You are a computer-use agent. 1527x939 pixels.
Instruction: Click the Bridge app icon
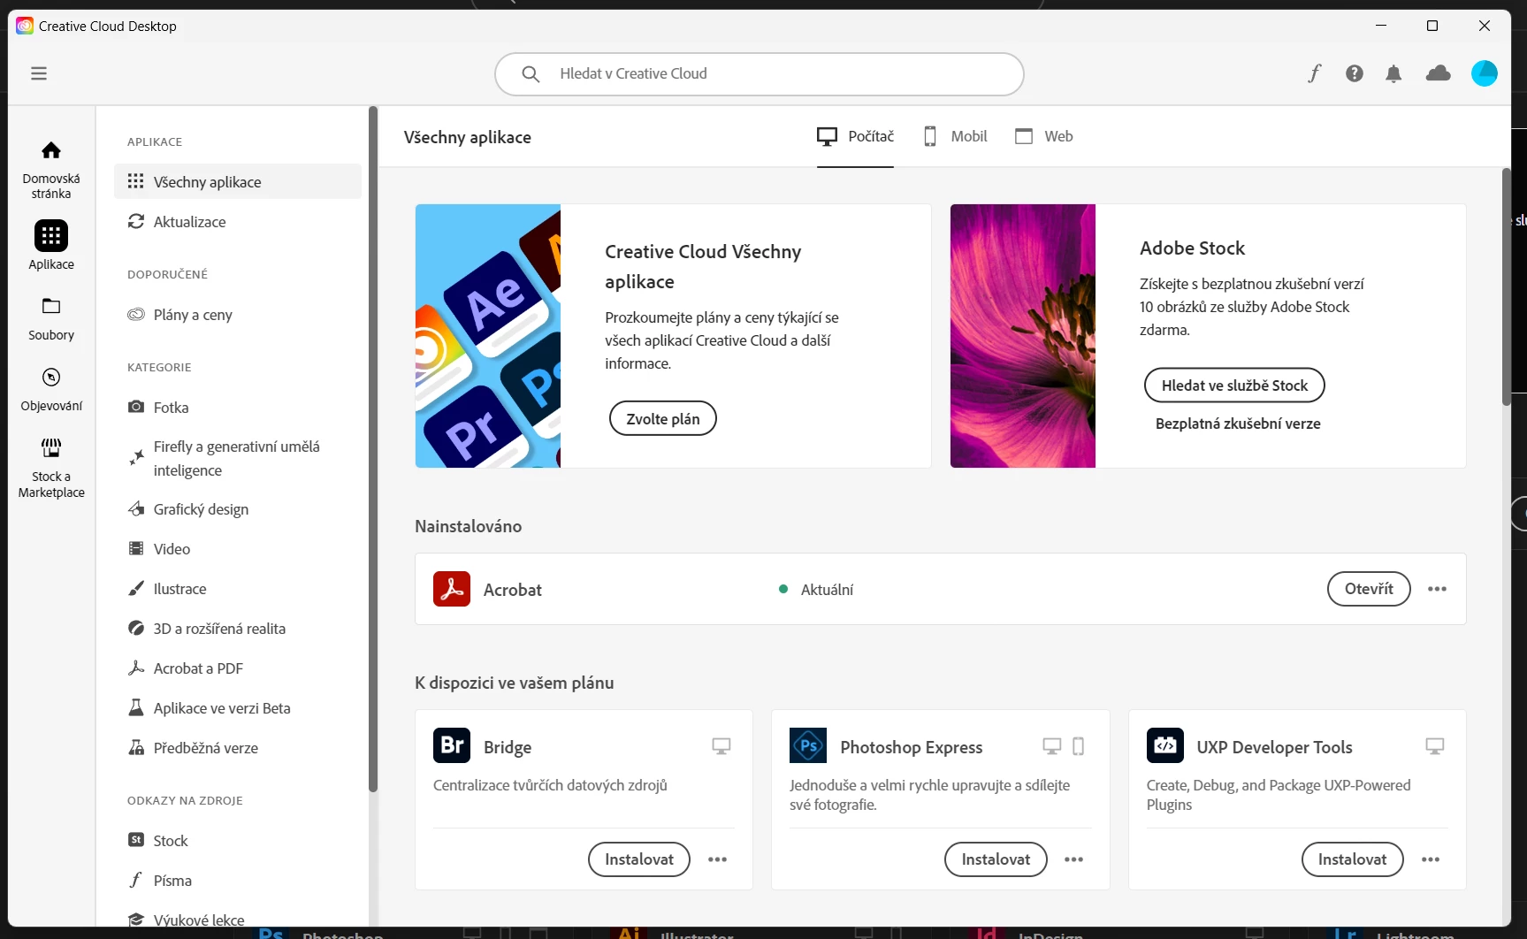[x=452, y=745]
